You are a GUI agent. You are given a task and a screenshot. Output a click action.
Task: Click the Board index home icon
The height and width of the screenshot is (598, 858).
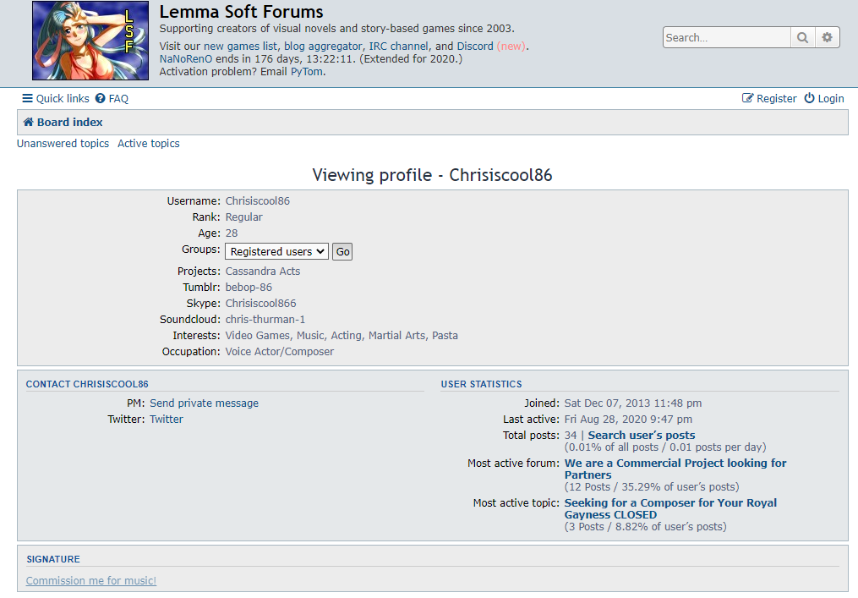29,122
